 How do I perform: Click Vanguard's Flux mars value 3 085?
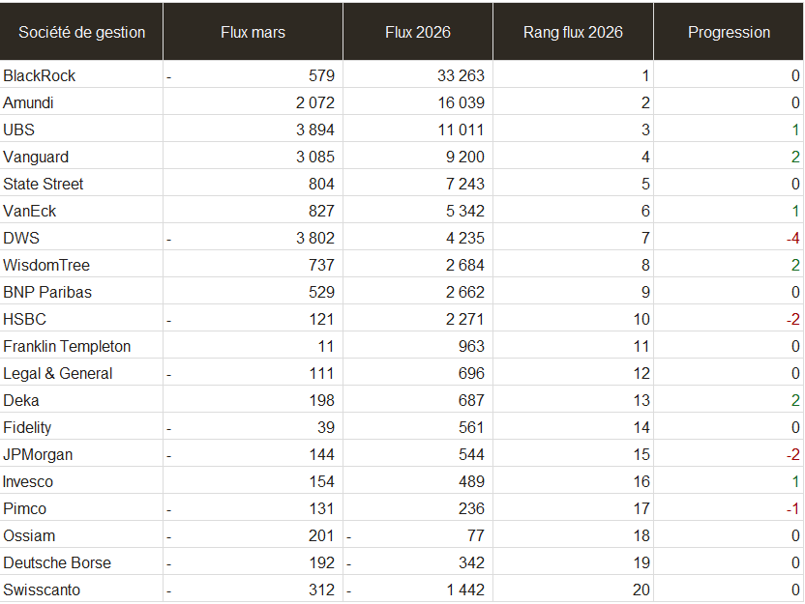pyautogui.click(x=314, y=157)
